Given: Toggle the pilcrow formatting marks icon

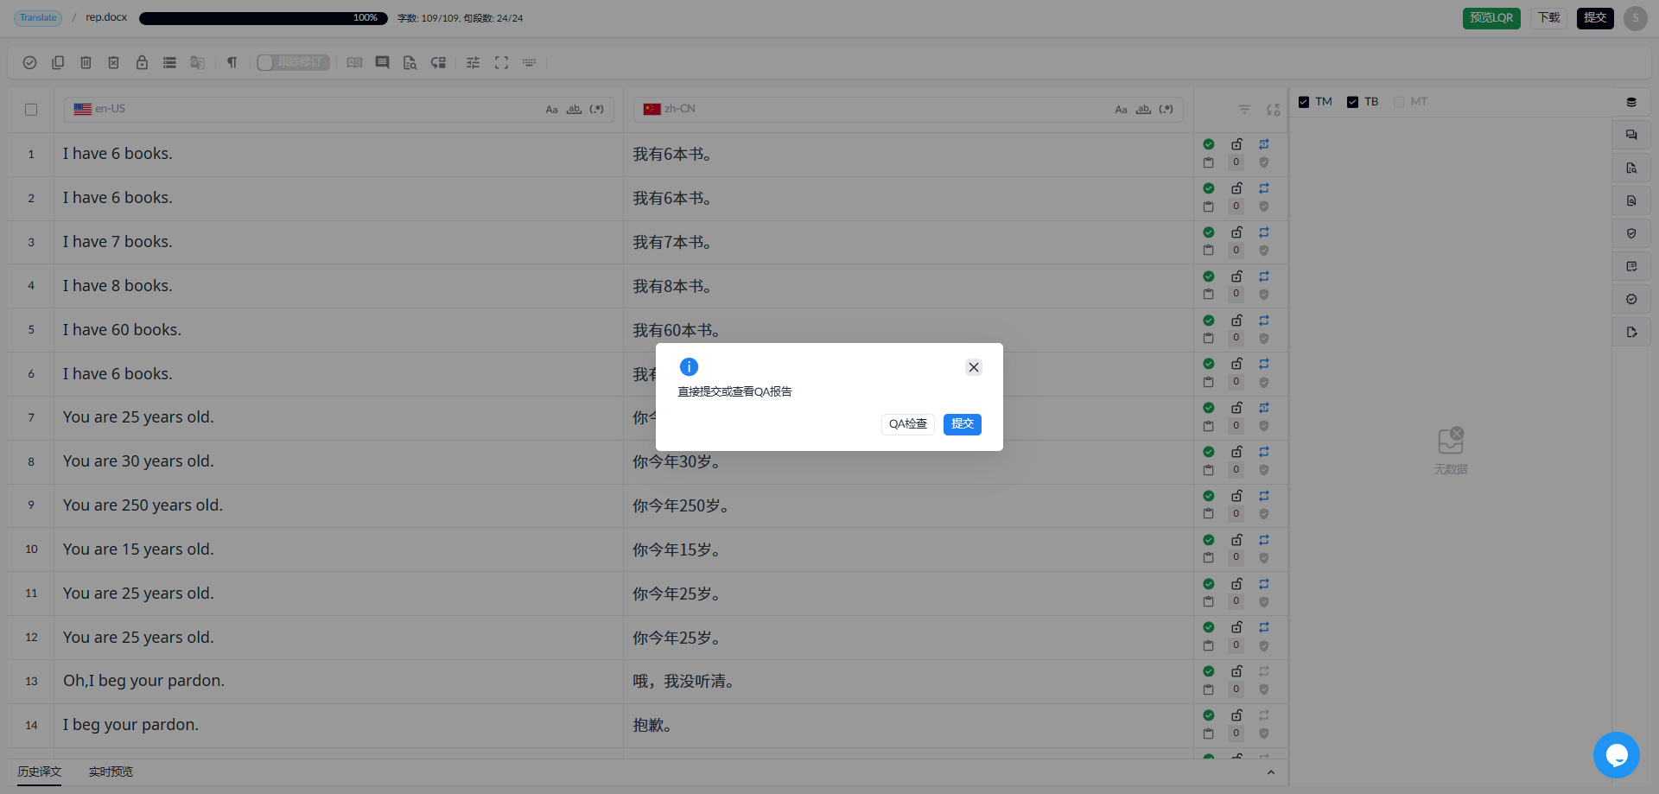Looking at the screenshot, I should [232, 63].
